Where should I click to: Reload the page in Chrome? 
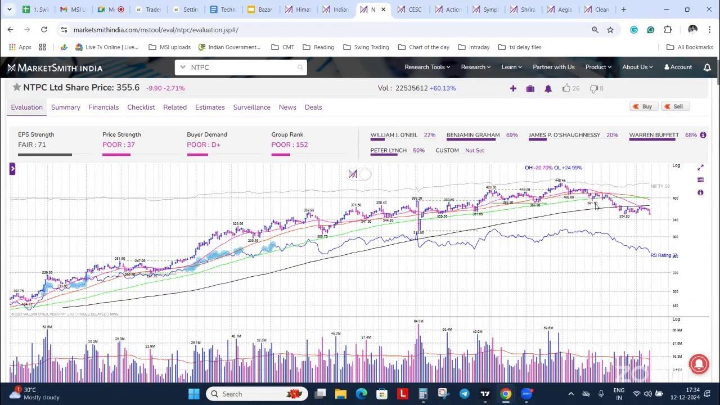(44, 29)
